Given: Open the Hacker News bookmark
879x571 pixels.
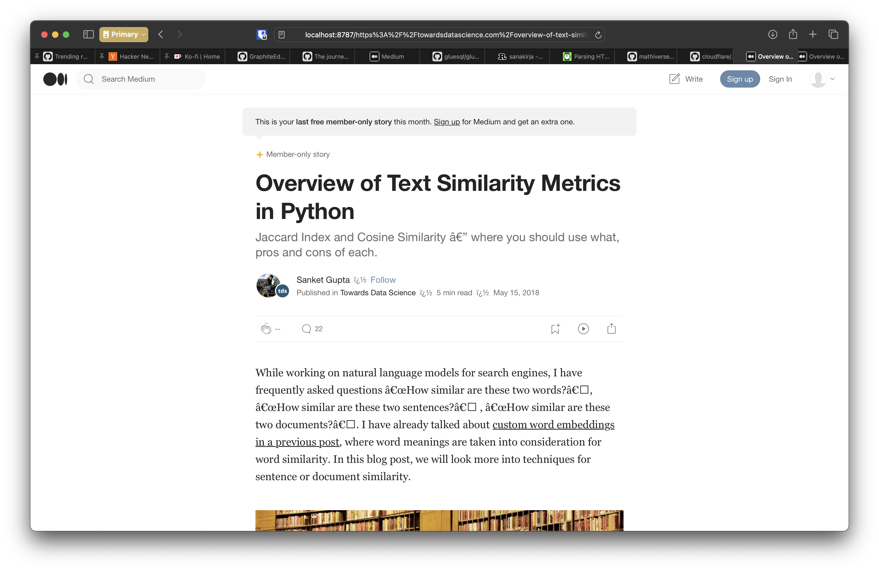Looking at the screenshot, I should [x=127, y=57].
